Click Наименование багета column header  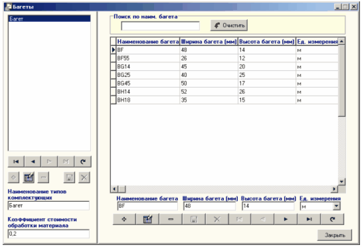pyautogui.click(x=148, y=42)
